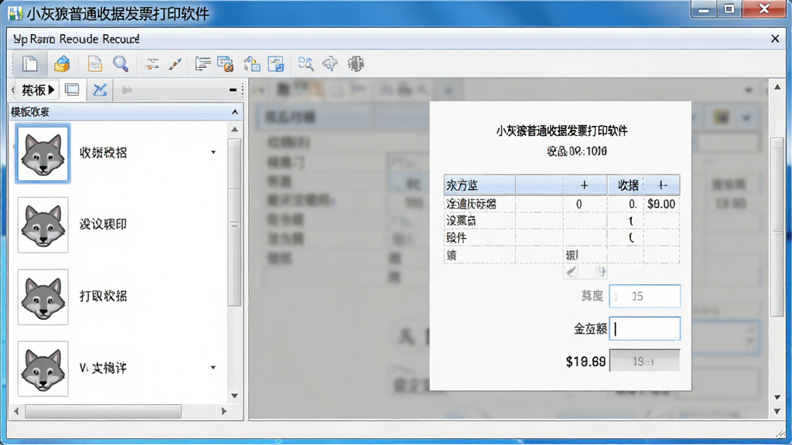Click the overlapping windows icon
Image resolution: width=792 pixels, height=445 pixels.
72,90
